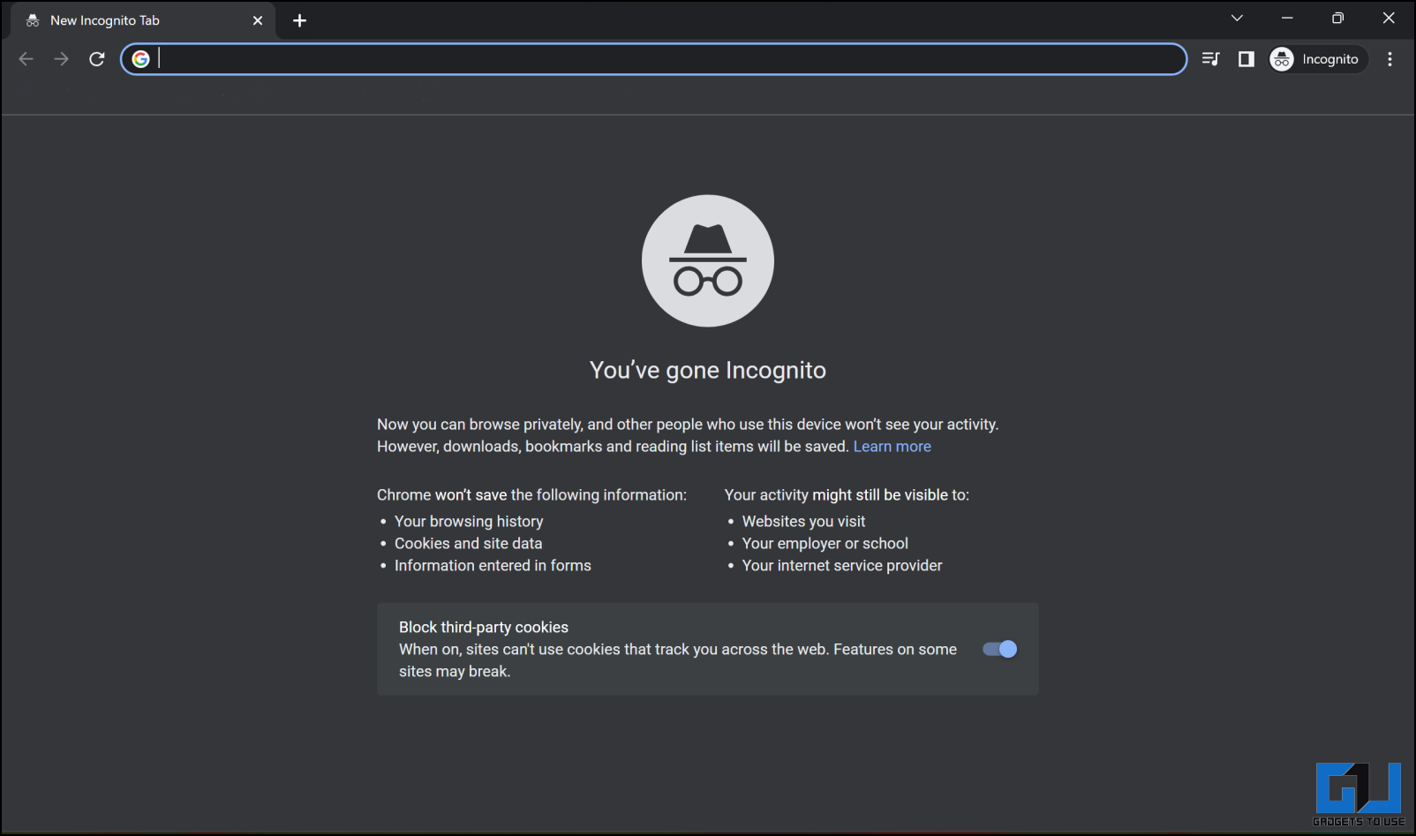Click 'Block third-party cookies' title text

[x=484, y=628]
